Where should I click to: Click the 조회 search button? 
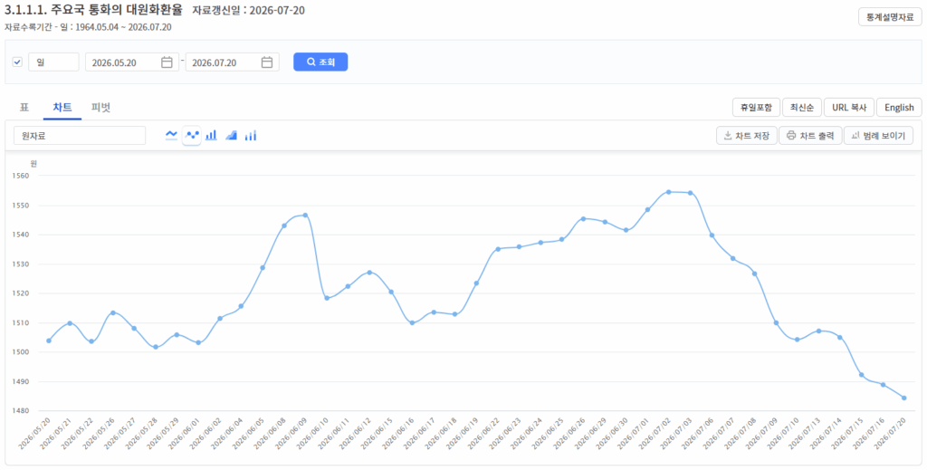320,62
